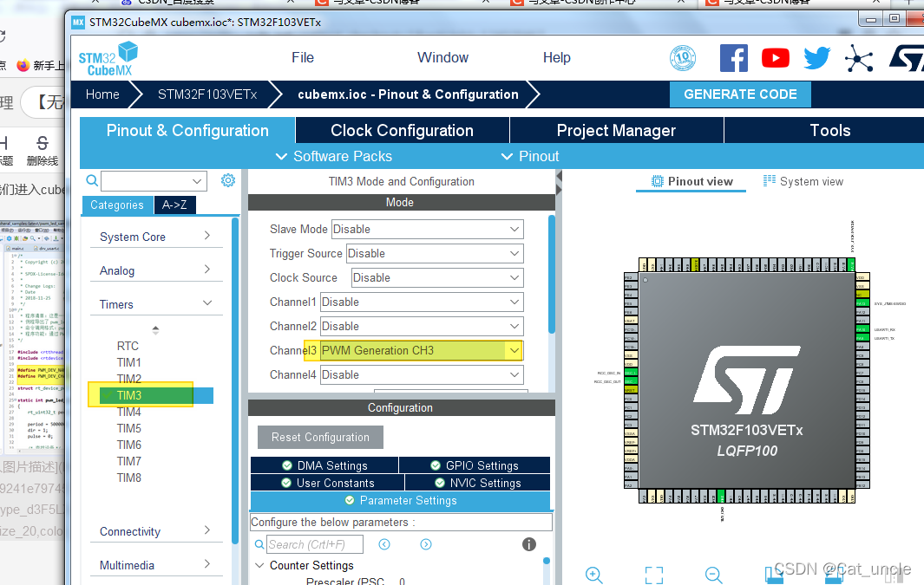
Task: Click the STM32F103VETx breadcrumb
Action: [x=207, y=94]
